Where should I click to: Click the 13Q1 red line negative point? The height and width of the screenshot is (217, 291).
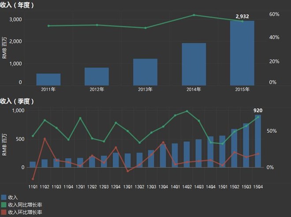[128, 171]
